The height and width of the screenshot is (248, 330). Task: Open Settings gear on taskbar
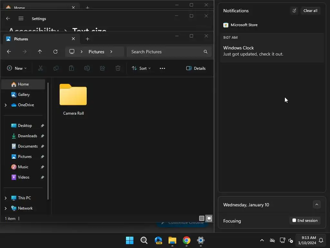[x=201, y=240]
